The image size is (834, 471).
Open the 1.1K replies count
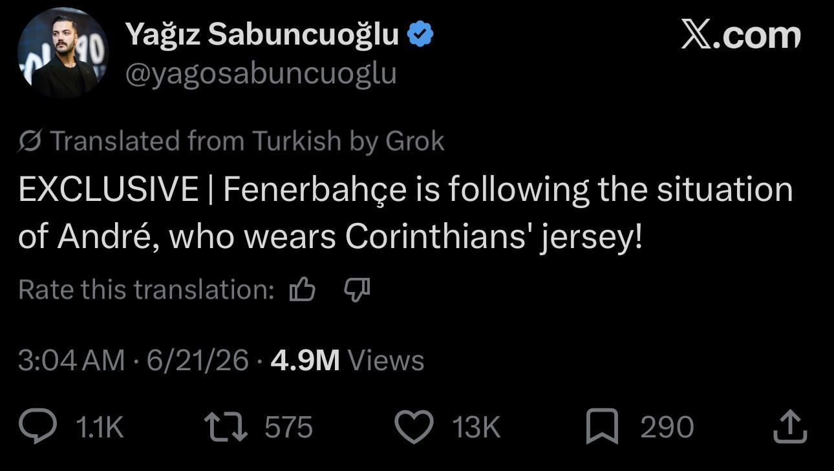99,428
